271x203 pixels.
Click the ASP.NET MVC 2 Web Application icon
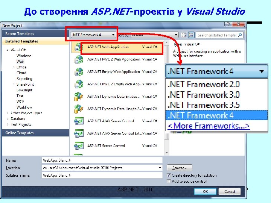click(79, 59)
